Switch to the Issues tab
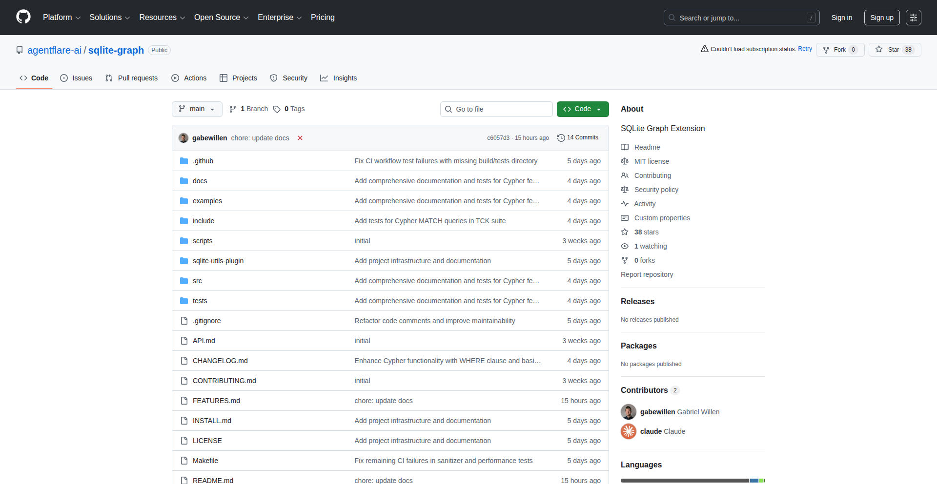This screenshot has width=937, height=484. click(76, 78)
